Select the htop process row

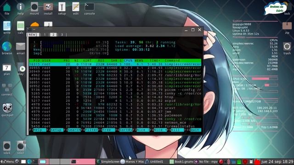point(115,97)
